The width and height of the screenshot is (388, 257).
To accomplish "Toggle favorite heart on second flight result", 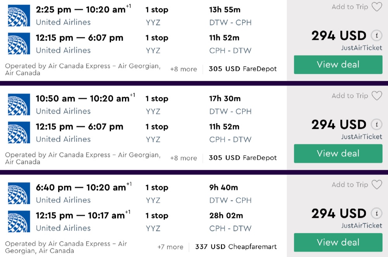I will coord(377,96).
